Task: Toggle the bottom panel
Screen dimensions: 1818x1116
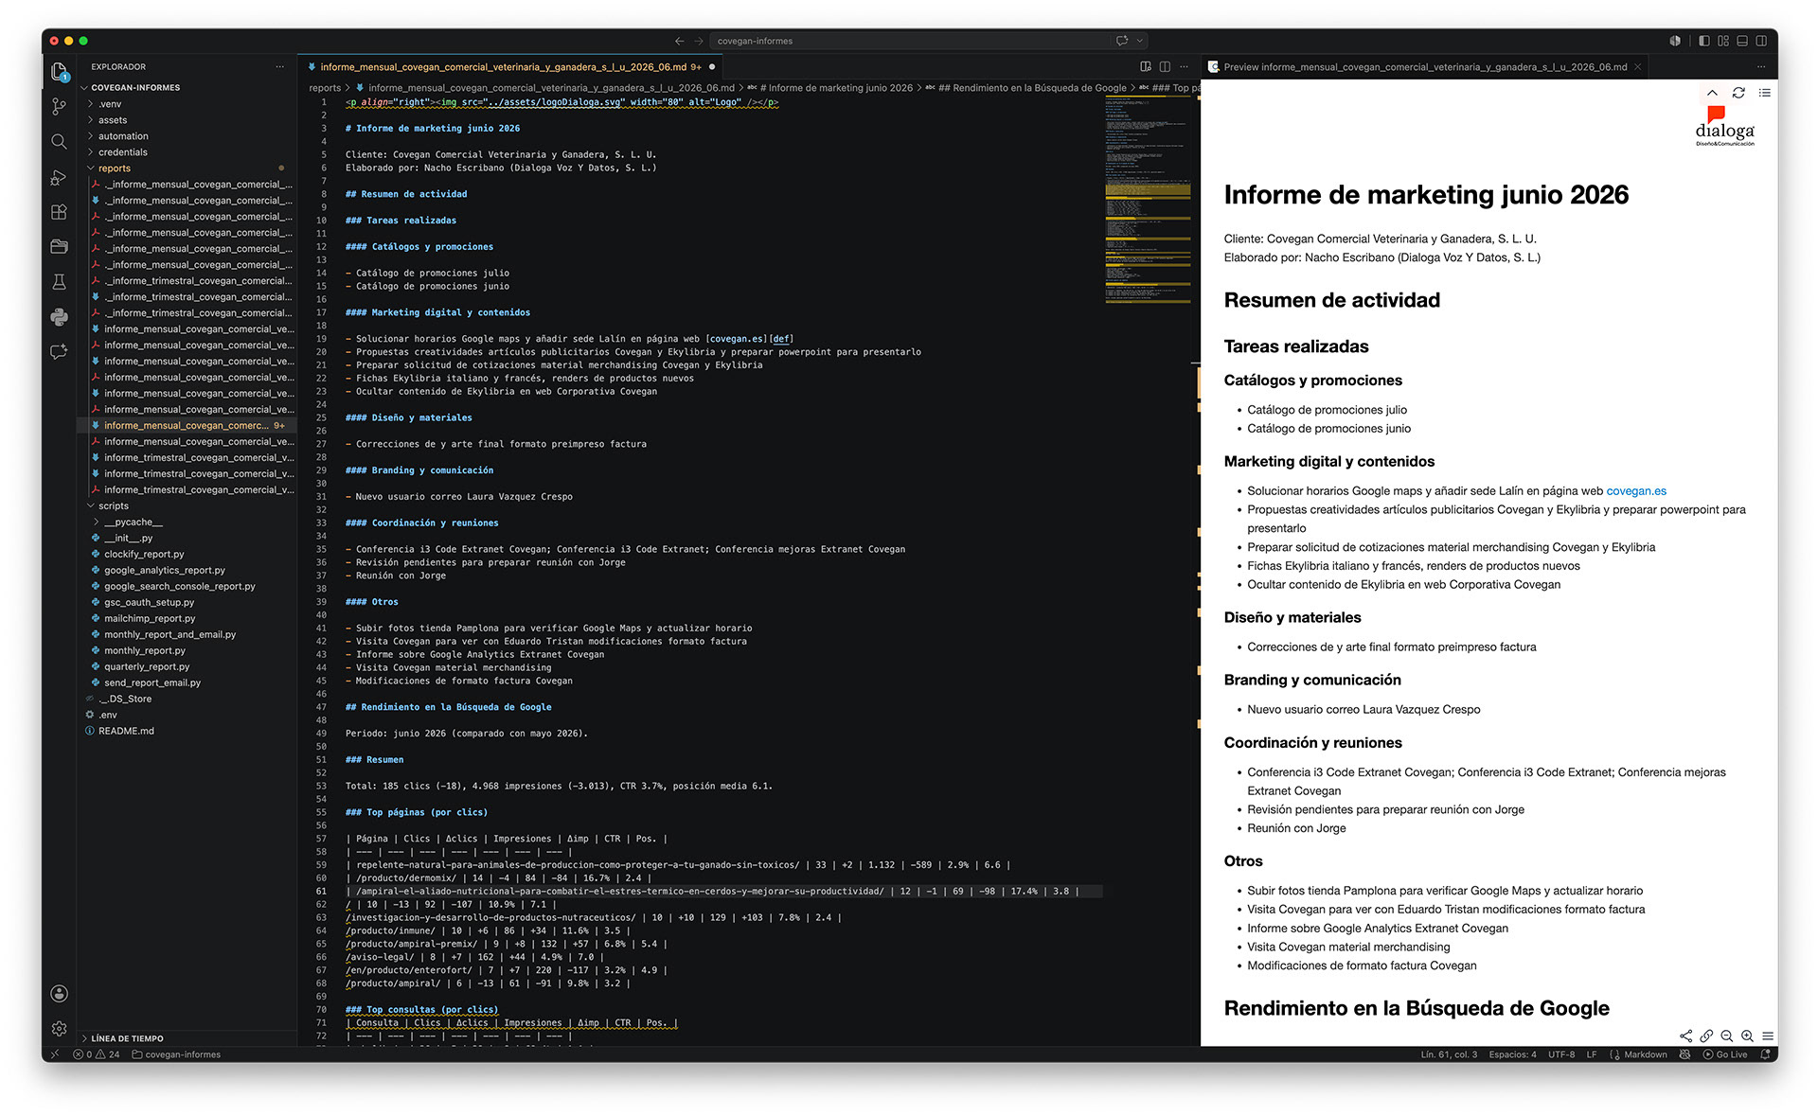Action: coord(1742,41)
